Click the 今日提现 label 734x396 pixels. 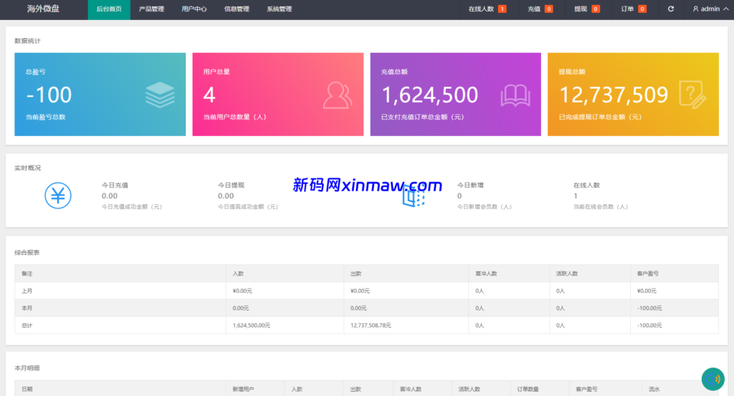(231, 185)
